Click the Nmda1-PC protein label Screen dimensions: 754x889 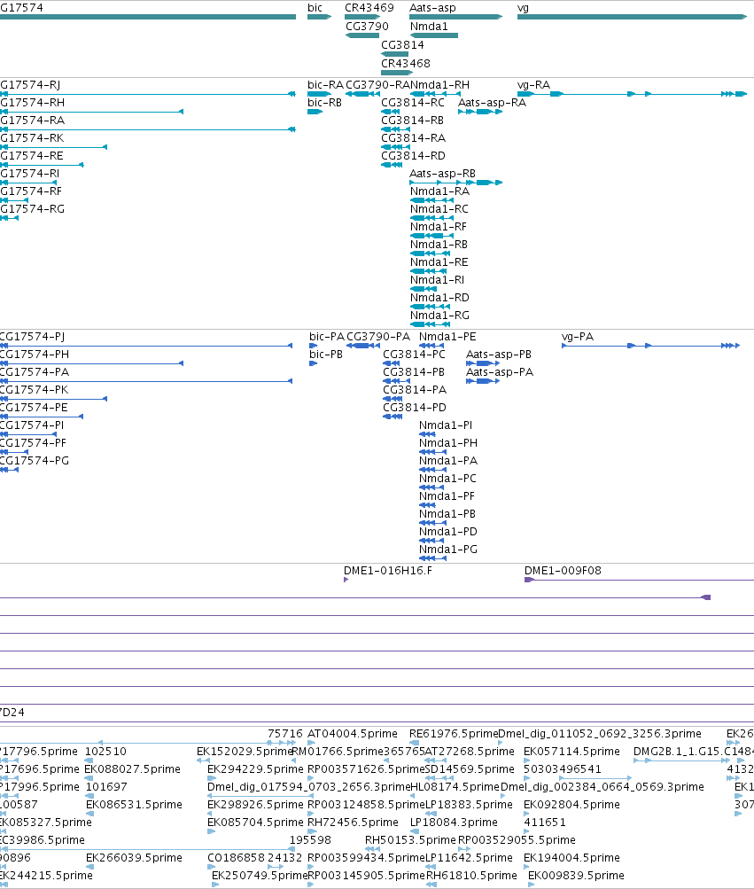point(447,479)
